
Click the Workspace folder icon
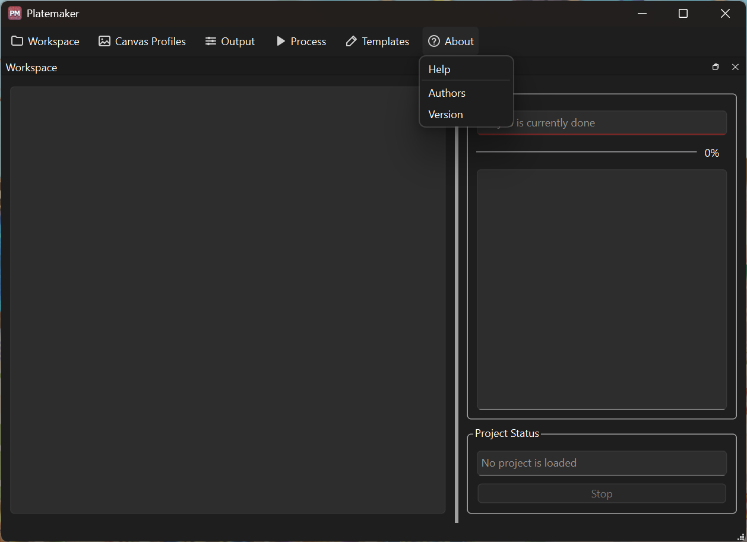click(x=17, y=41)
